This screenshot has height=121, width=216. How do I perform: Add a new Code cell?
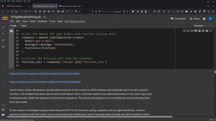tap(12, 26)
